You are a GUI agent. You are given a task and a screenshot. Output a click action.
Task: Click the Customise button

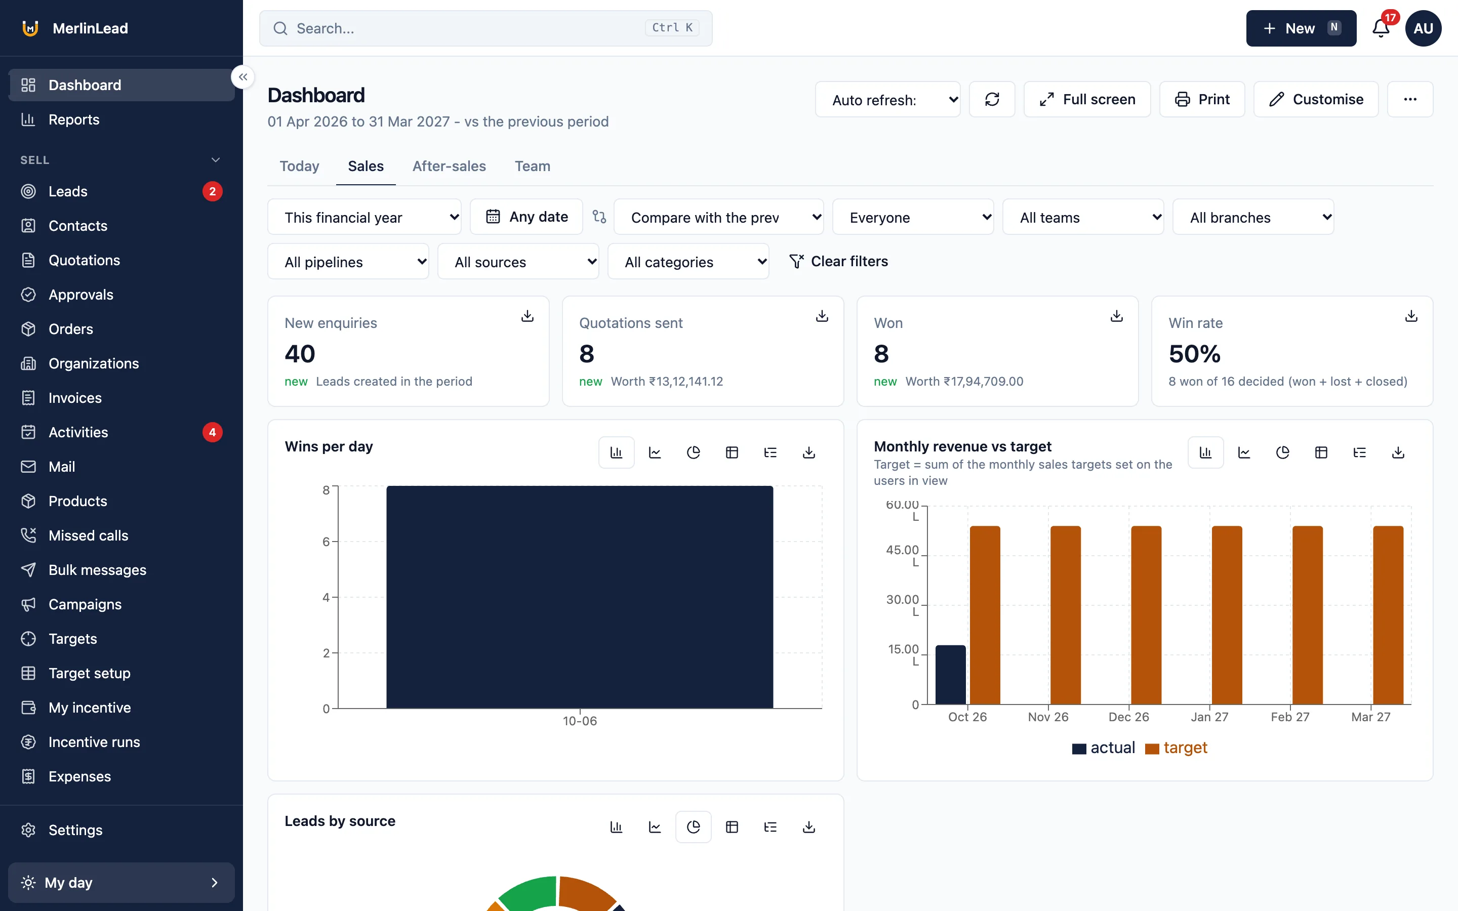click(1316, 99)
